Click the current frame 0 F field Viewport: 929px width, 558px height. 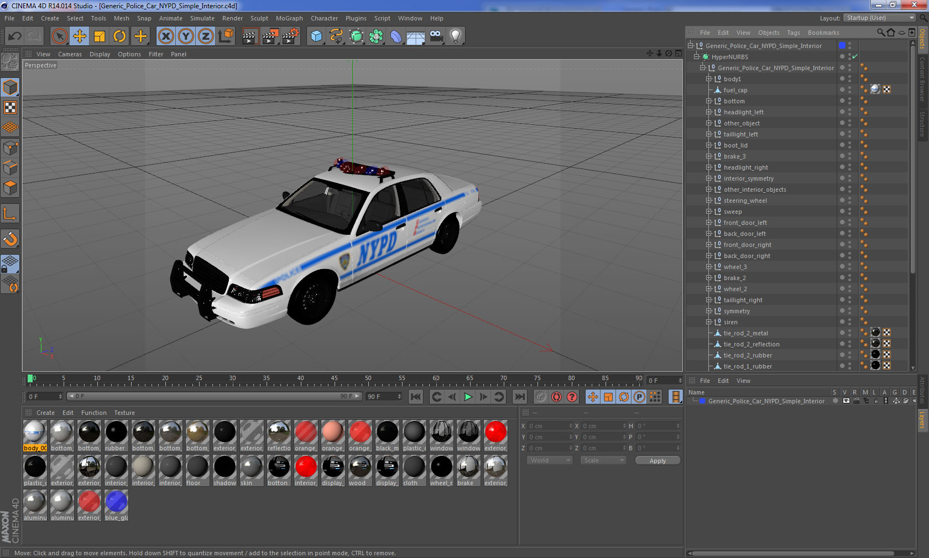point(45,397)
